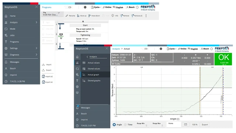236x133 pixels.
Task: Click the Programs tool icon in the Analysis window rail
Action: 77,81
